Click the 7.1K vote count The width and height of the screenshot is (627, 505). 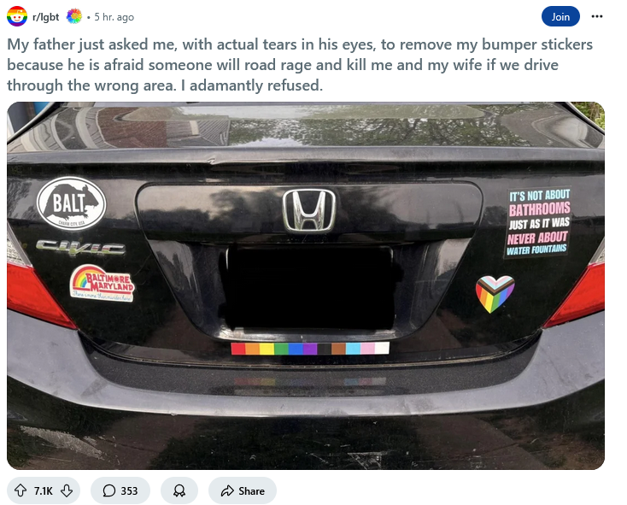(44, 490)
